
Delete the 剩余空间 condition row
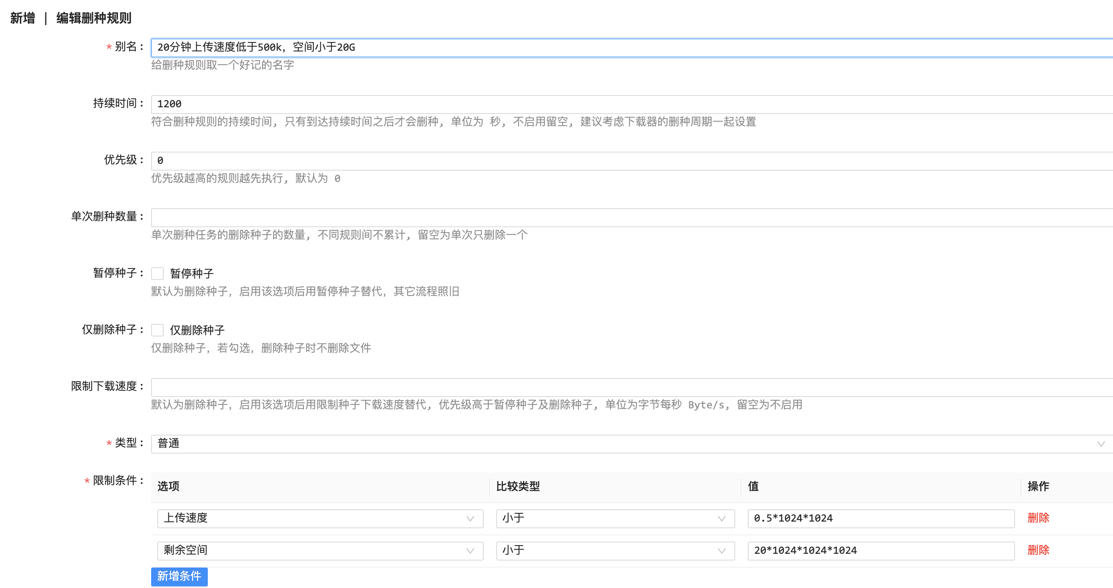tap(1038, 550)
